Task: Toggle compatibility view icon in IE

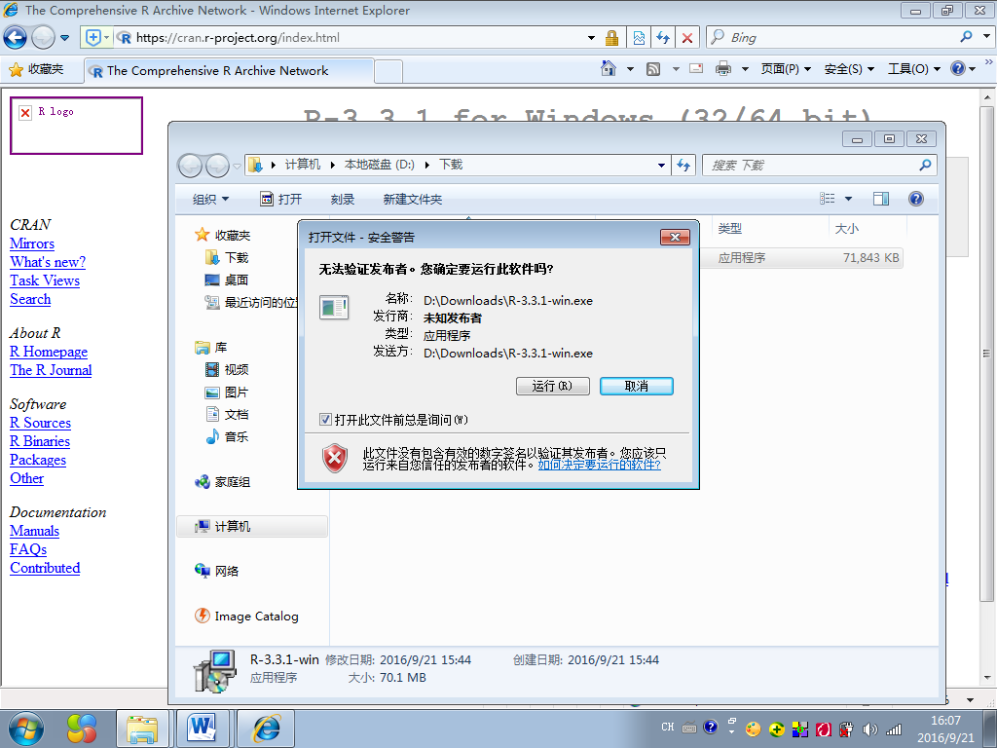Action: click(639, 38)
